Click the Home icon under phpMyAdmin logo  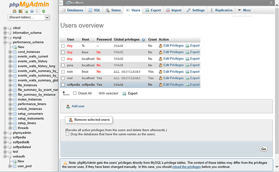[14, 11]
